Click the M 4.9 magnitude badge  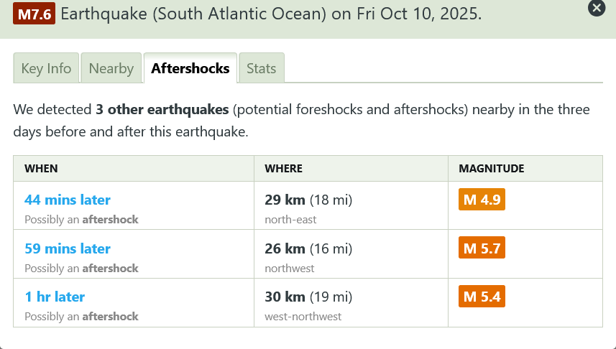tap(482, 200)
